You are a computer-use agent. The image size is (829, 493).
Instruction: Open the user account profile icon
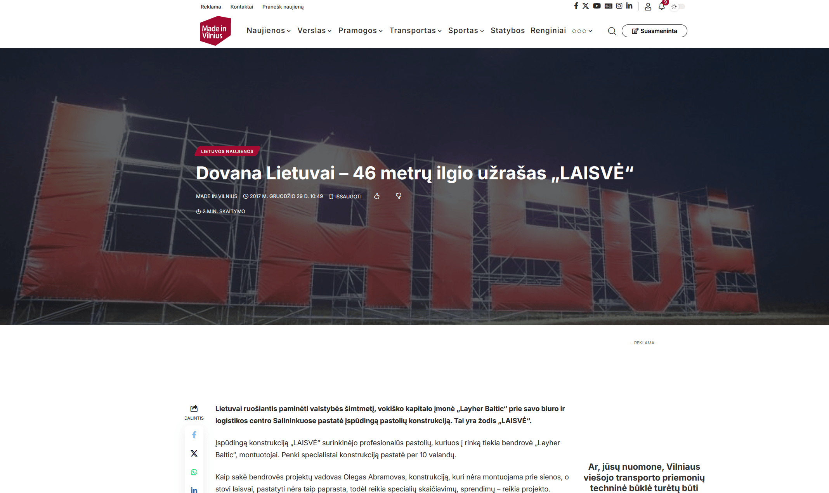[x=648, y=7]
